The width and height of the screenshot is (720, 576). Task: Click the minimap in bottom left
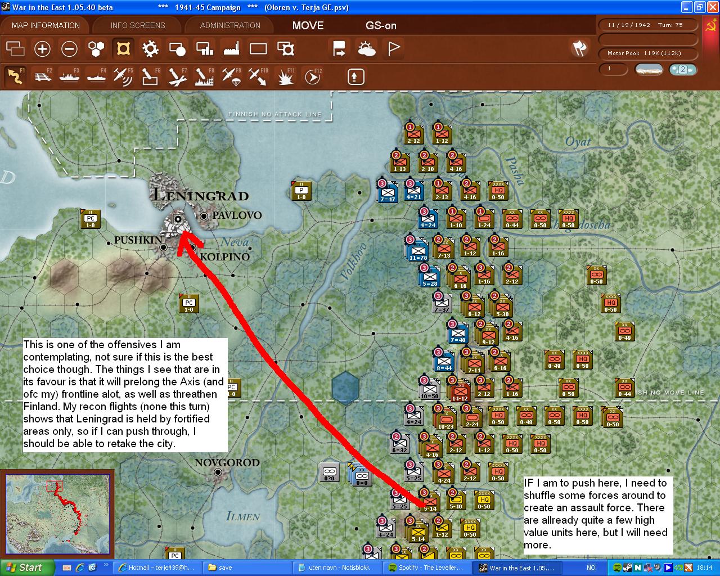58,515
